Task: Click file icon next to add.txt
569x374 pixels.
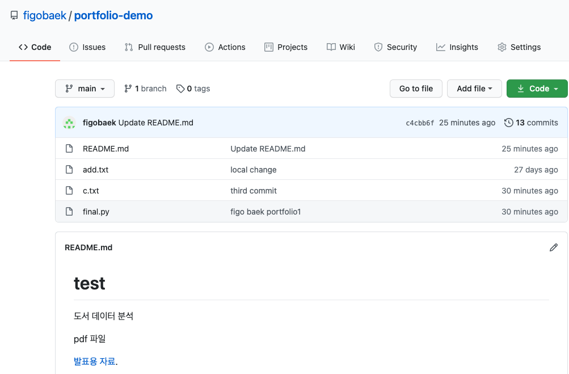Action: (x=69, y=170)
